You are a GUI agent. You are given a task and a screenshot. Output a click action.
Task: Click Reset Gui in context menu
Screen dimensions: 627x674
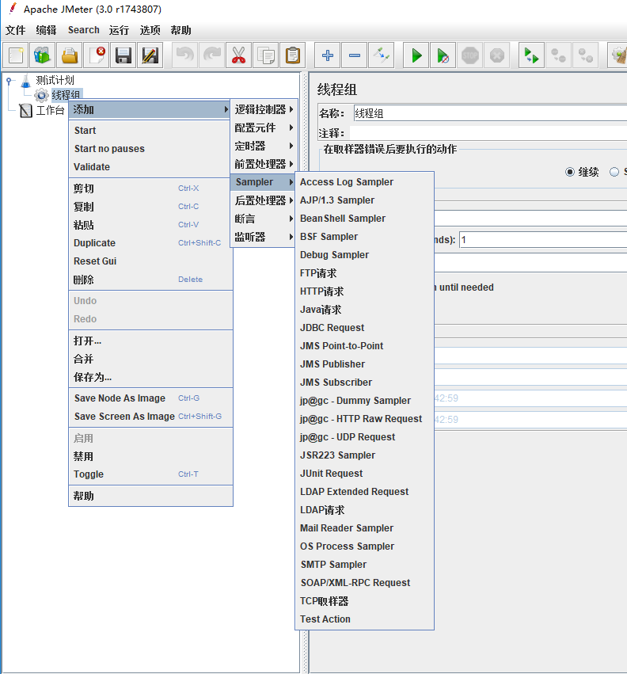tap(150, 261)
